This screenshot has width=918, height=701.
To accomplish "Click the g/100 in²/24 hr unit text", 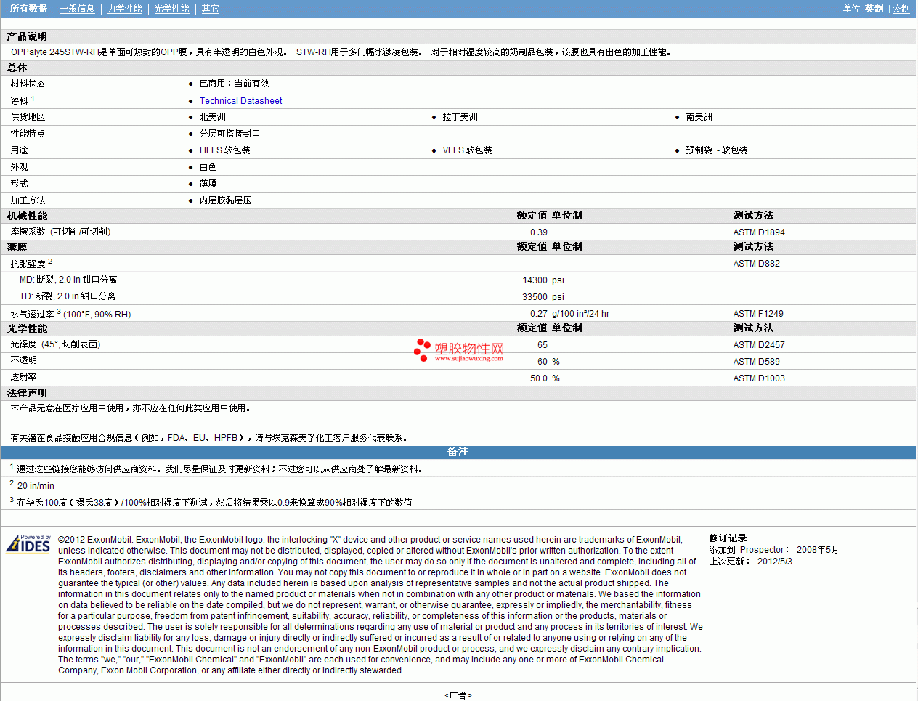I will tap(580, 314).
